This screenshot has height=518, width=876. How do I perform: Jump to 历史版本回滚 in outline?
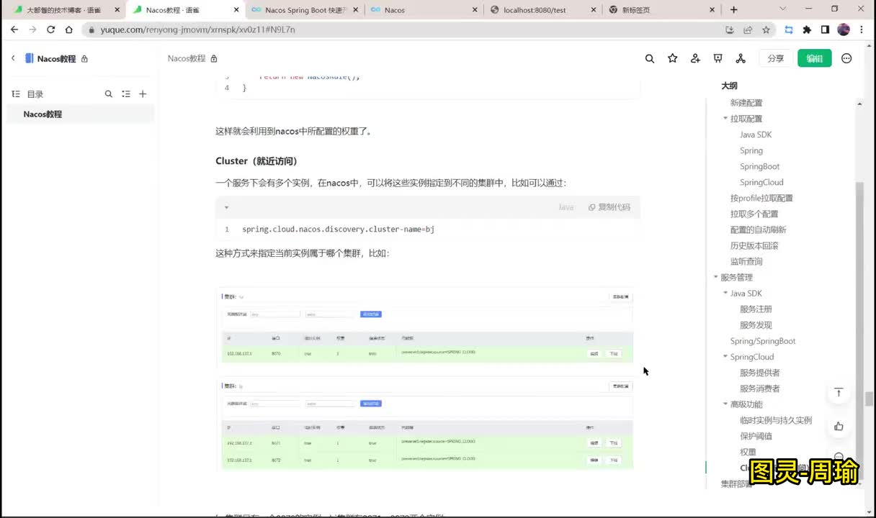(x=754, y=245)
